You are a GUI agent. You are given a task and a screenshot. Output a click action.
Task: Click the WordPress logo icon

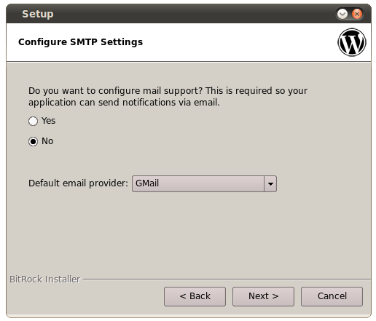pyautogui.click(x=352, y=42)
